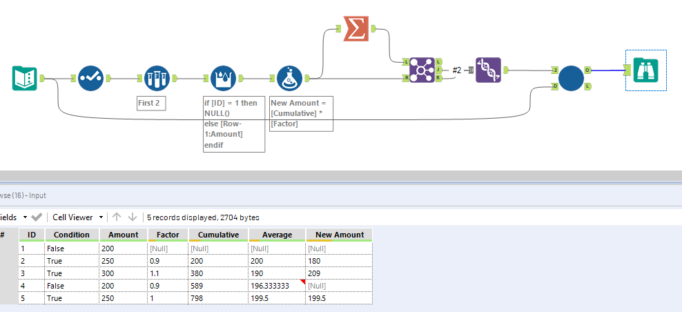Click the Factor column header

click(168, 235)
